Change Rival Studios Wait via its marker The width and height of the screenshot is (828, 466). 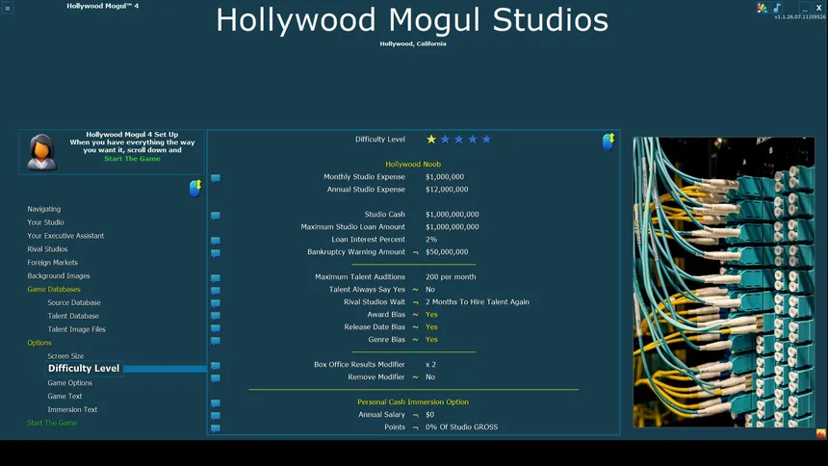pyautogui.click(x=416, y=302)
